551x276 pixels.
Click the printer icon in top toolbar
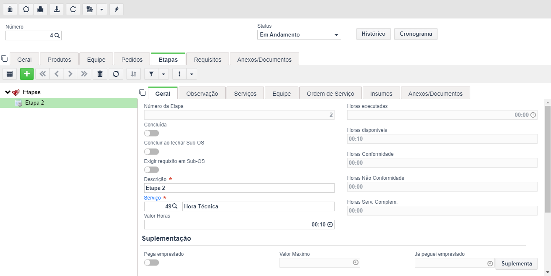coord(40,9)
